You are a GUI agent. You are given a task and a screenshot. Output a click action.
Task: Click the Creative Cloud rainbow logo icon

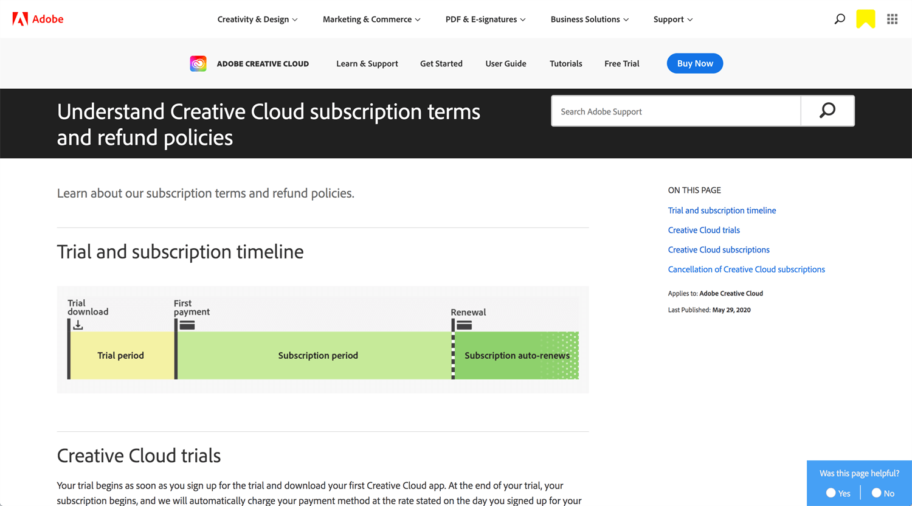click(x=198, y=63)
